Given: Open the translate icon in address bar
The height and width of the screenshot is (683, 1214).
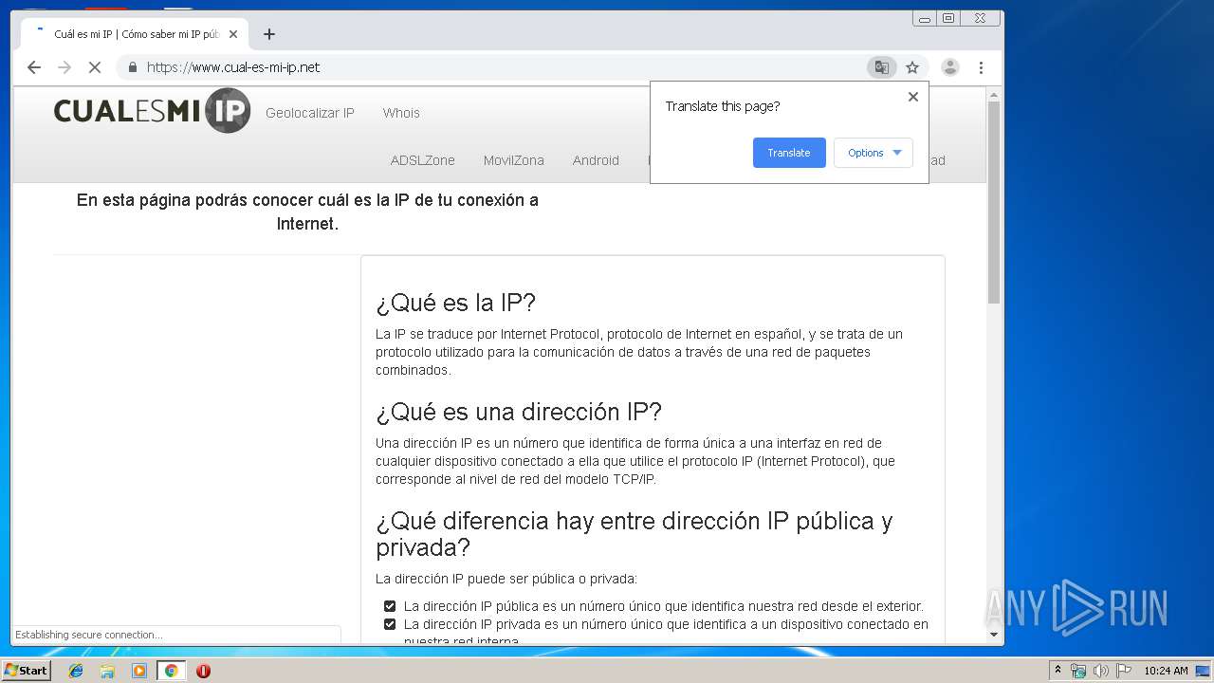Looking at the screenshot, I should 882,67.
